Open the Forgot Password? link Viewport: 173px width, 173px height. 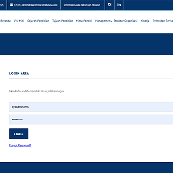click(20, 145)
